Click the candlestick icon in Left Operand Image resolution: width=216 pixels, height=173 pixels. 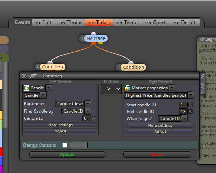point(26,88)
